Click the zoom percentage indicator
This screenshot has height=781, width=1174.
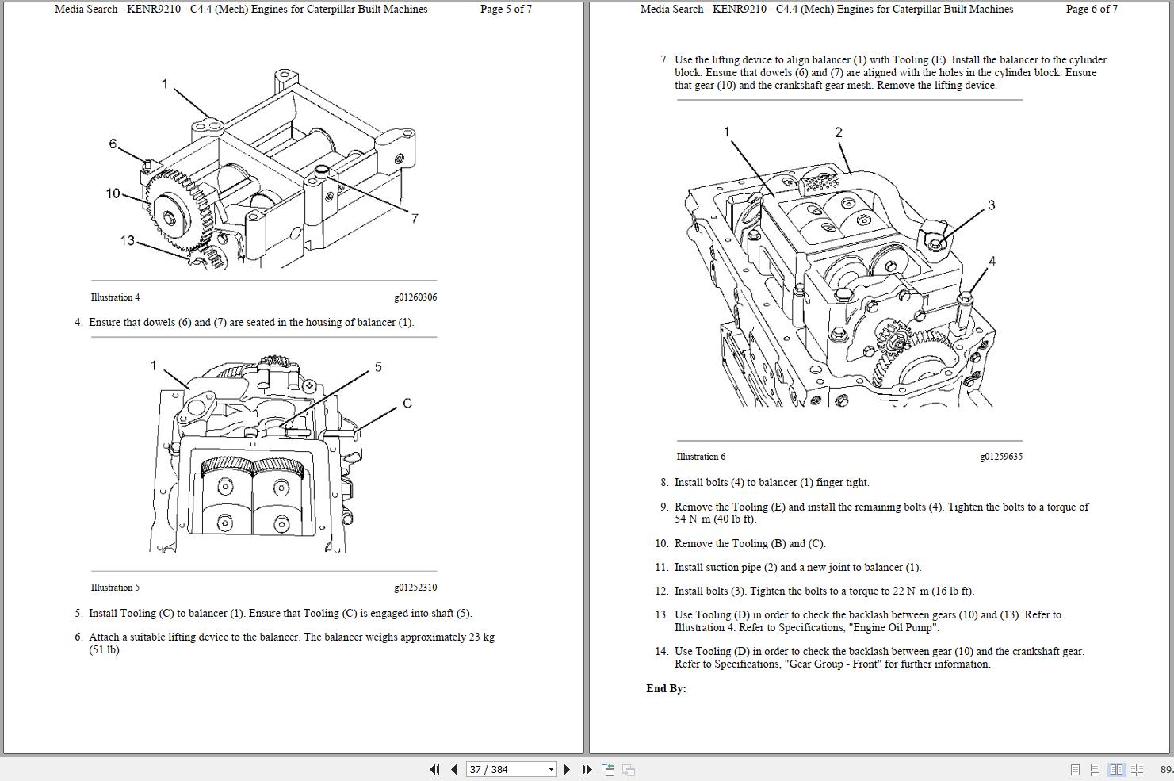pos(1165,769)
